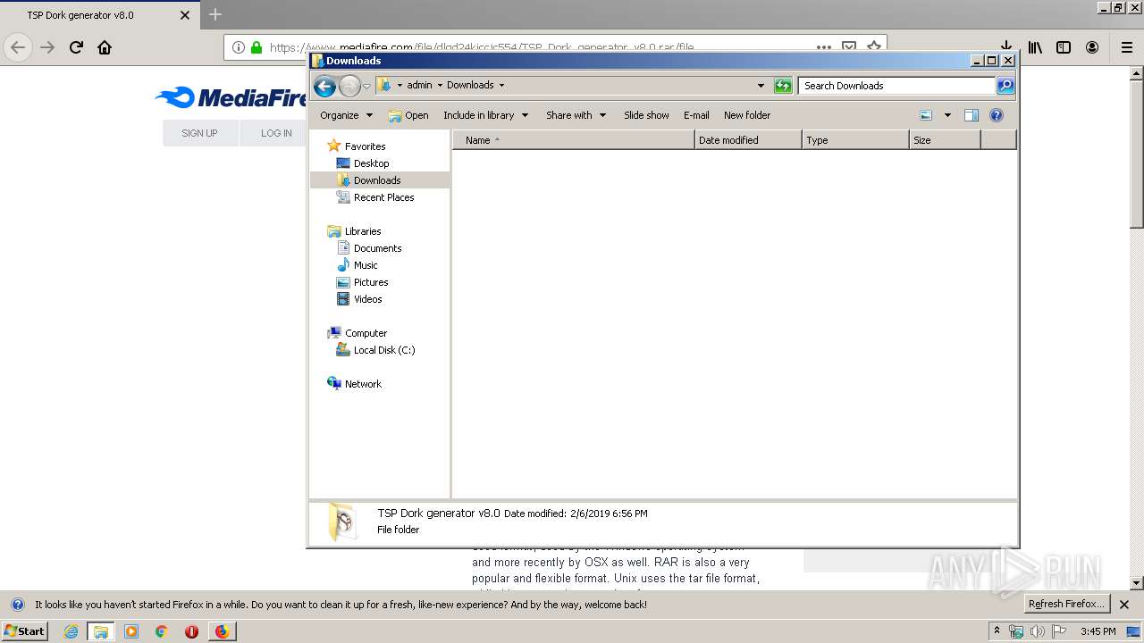Click refresh button in Explorer address bar
The height and width of the screenshot is (643, 1144).
[x=783, y=86]
